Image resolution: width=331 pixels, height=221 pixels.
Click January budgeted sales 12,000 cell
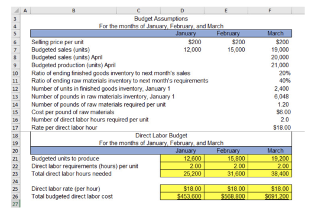[x=192, y=50]
